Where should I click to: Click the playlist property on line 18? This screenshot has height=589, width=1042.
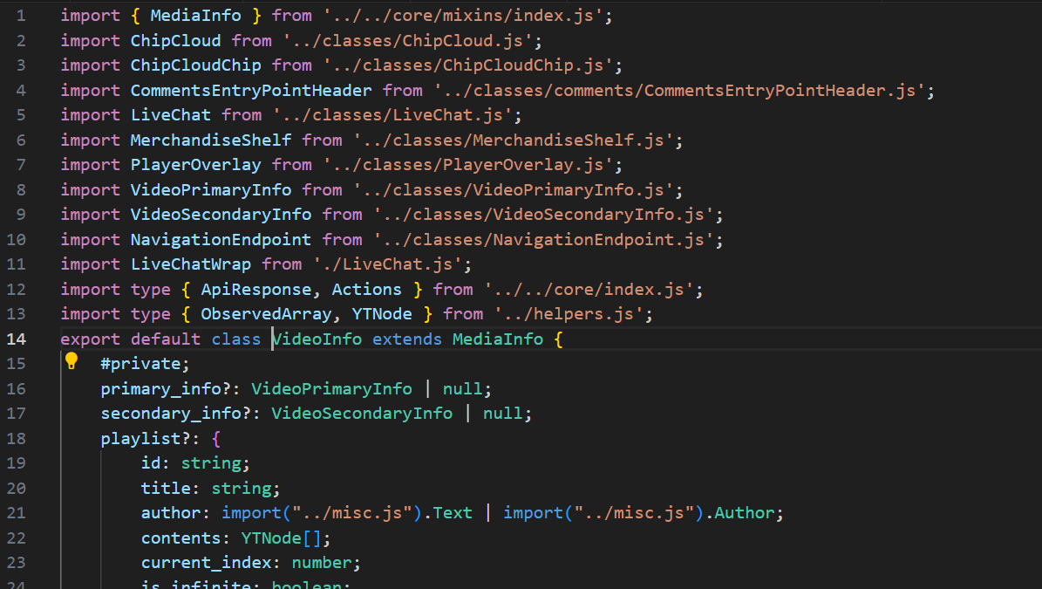(135, 438)
